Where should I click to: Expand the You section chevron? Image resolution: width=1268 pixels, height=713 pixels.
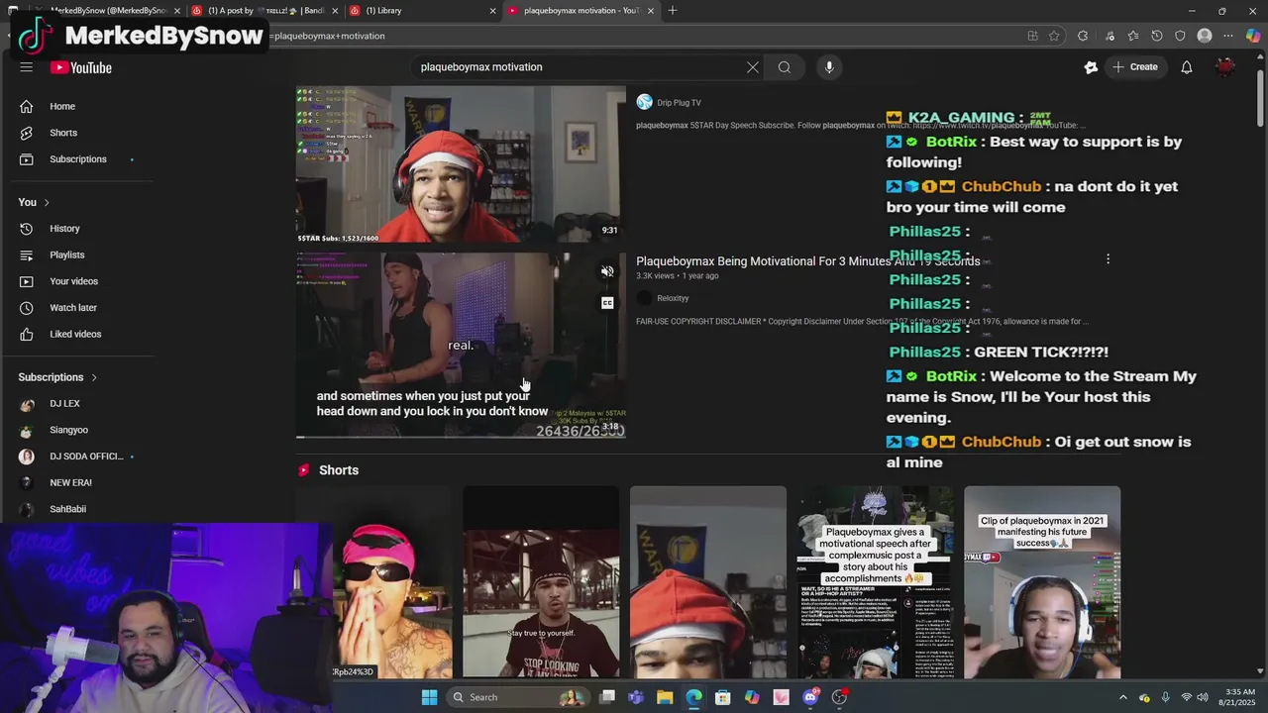(46, 203)
